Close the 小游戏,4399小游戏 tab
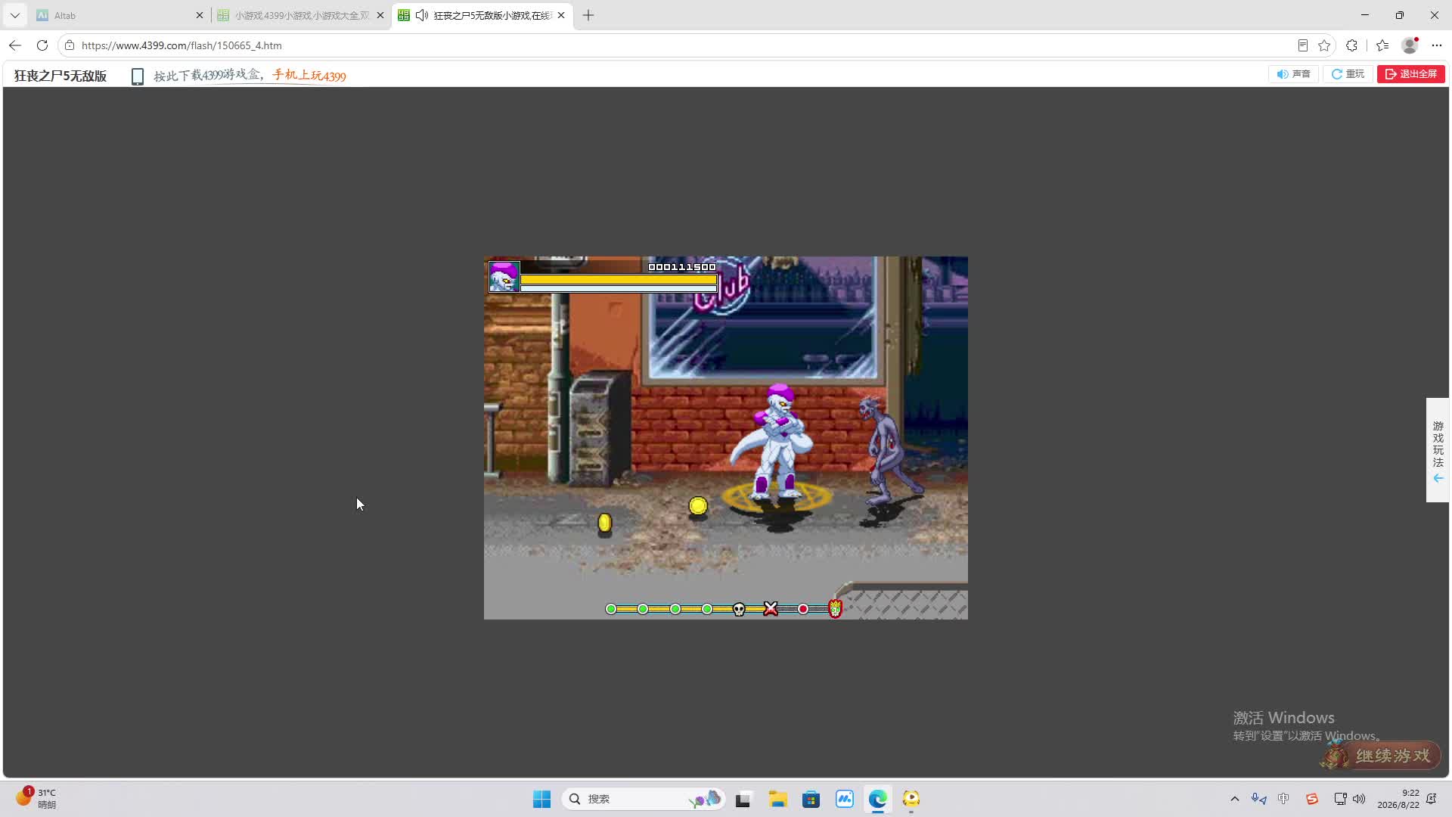Viewport: 1452px width, 817px height. click(380, 15)
